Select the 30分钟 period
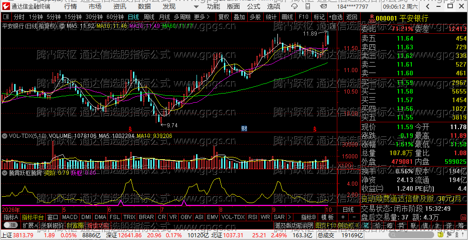The height and width of the screenshot is (240, 468). click(94, 17)
